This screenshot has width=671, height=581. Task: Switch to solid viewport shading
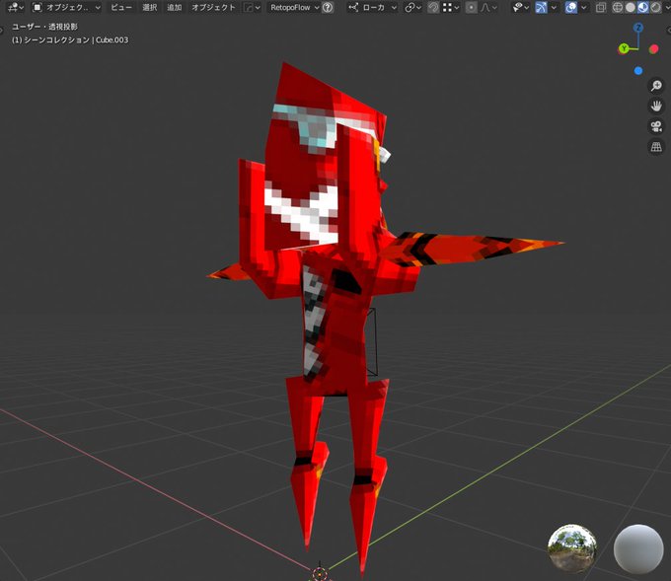point(630,7)
